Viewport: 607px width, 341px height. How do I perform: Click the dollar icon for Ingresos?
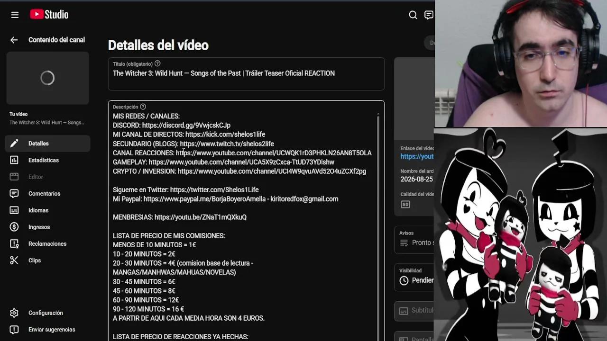tap(14, 227)
